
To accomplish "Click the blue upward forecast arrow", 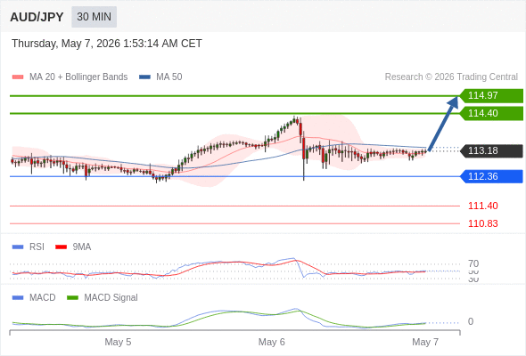I will point(443,123).
